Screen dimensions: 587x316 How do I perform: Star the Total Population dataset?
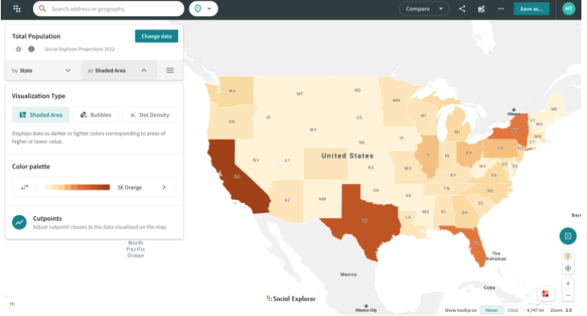pos(18,49)
